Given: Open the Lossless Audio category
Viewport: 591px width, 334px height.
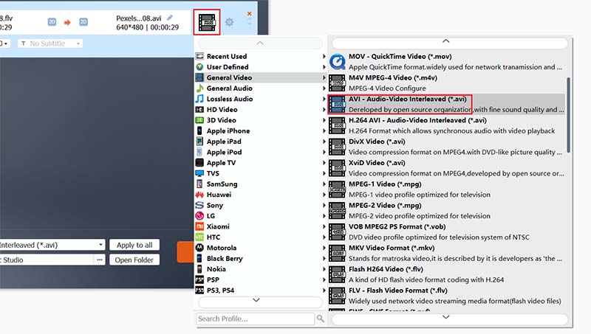Looking at the screenshot, I should click(229, 99).
